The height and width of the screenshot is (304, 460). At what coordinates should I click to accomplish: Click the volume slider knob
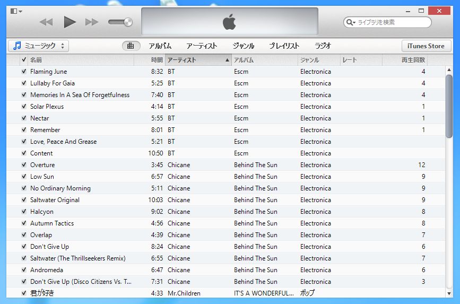(x=128, y=22)
